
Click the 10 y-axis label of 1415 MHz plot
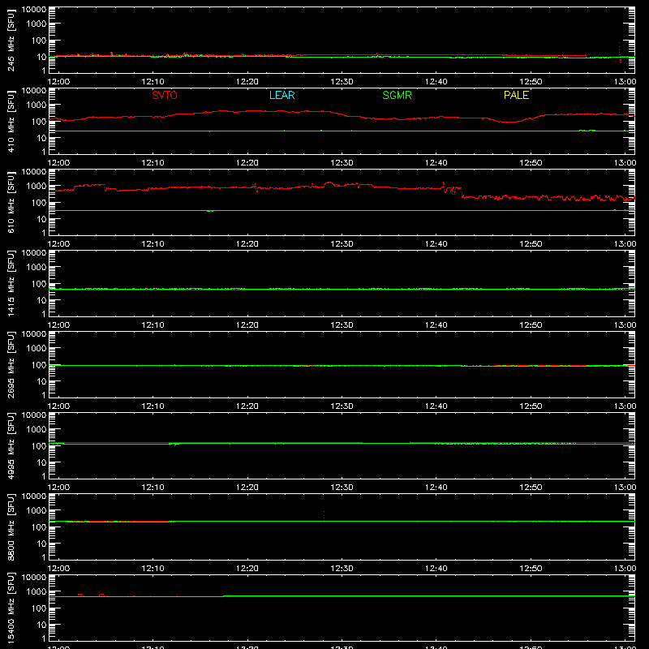coord(42,300)
